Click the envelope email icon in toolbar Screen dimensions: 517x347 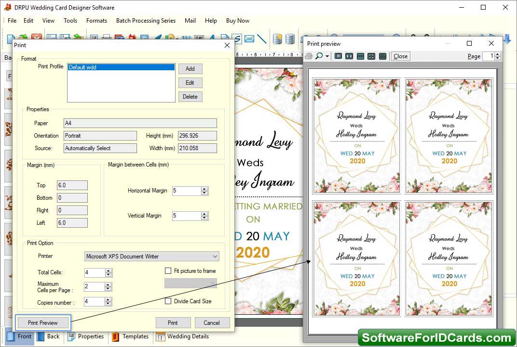(249, 39)
